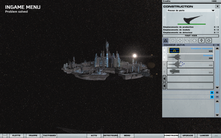Open the ACTU menu
221x138 pixels.
(94, 136)
